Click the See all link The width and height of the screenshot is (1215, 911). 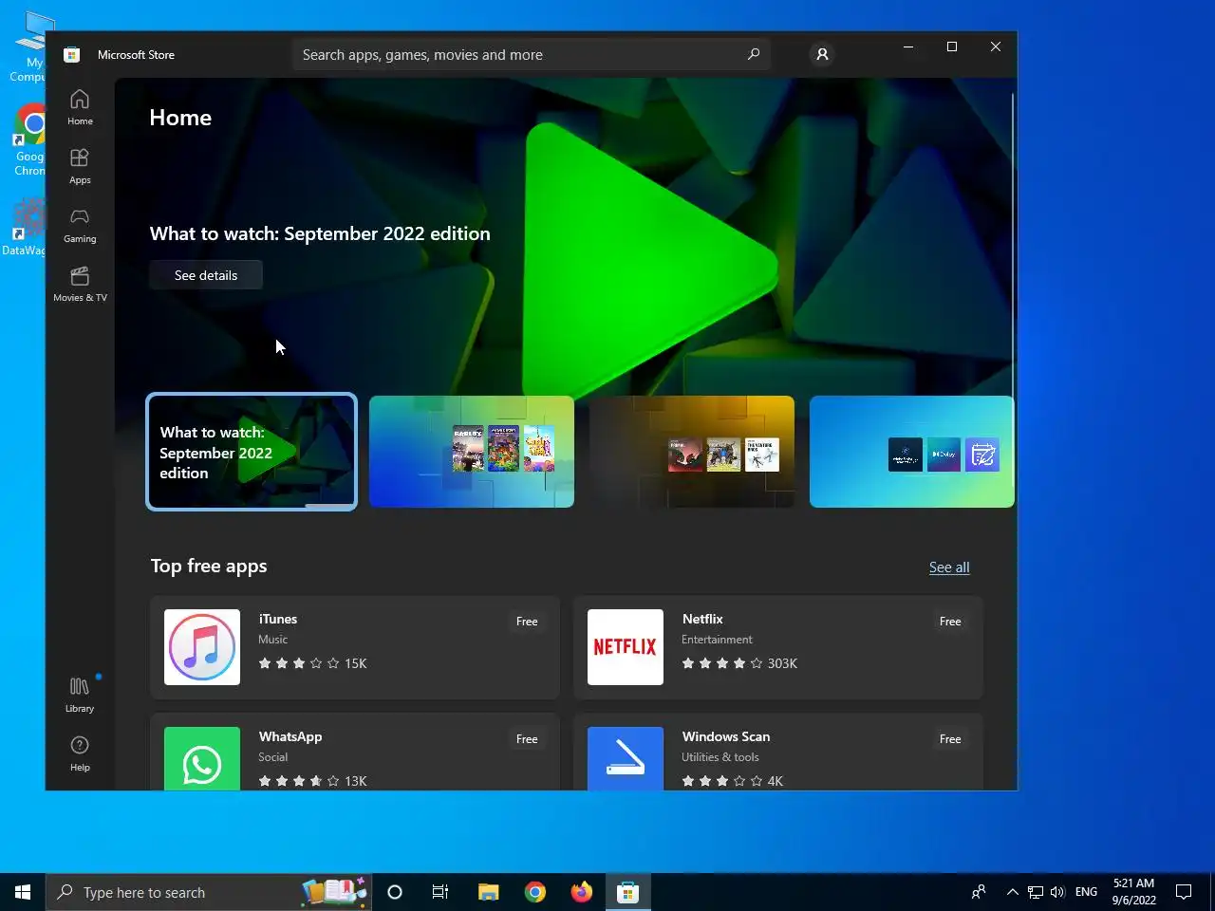(x=949, y=567)
